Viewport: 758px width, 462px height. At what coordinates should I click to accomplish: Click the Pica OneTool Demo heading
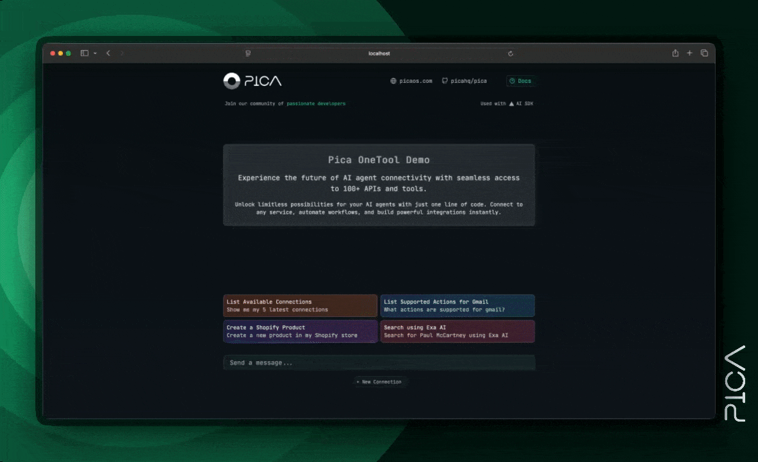coord(379,160)
